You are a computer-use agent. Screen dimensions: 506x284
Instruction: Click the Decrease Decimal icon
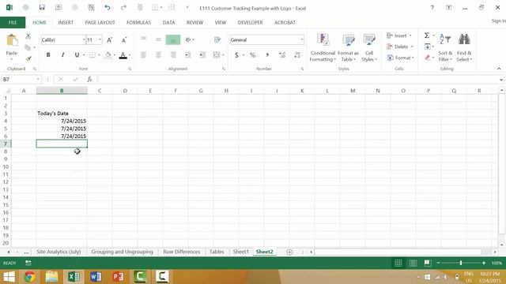pos(297,55)
